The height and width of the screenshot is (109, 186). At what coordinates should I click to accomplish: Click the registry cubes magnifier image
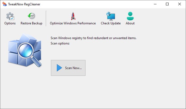[x=25, y=50]
